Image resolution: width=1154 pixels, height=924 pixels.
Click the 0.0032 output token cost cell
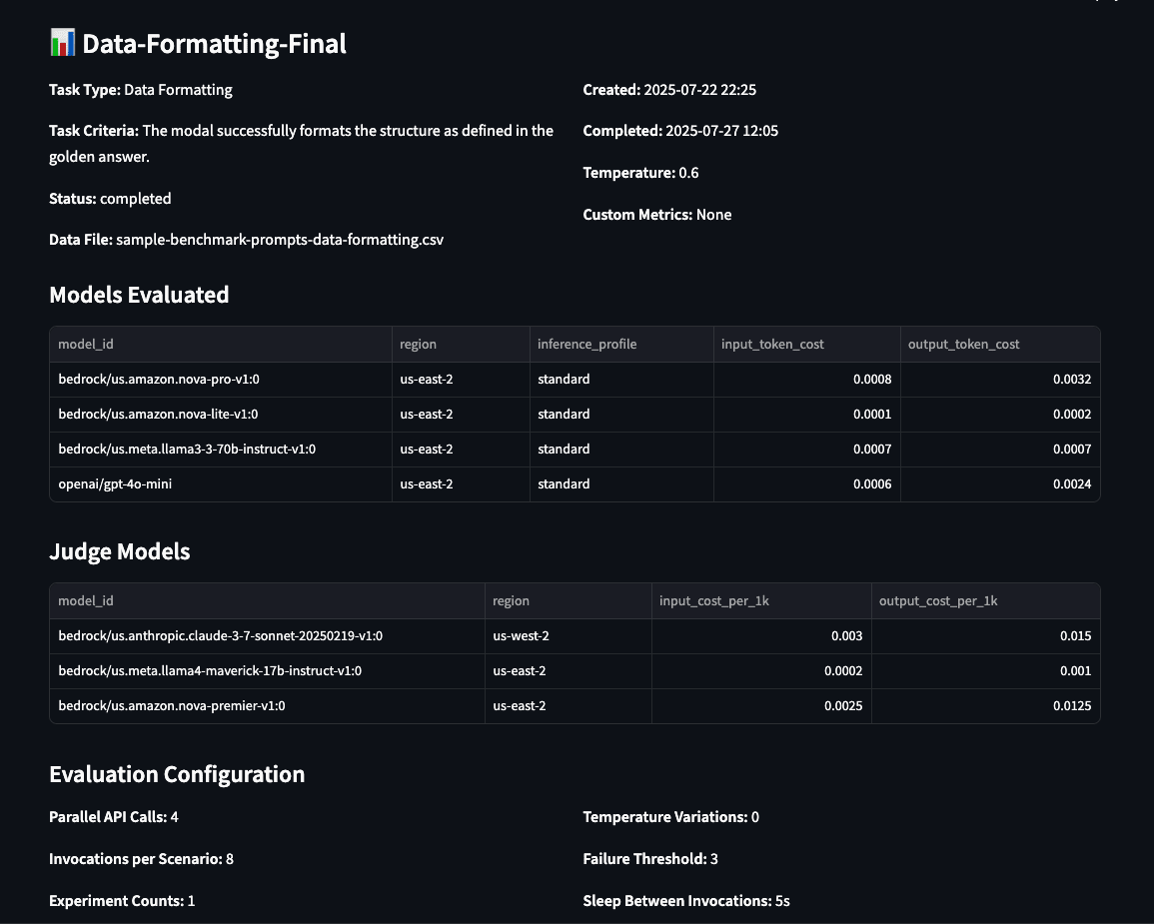pos(1071,380)
